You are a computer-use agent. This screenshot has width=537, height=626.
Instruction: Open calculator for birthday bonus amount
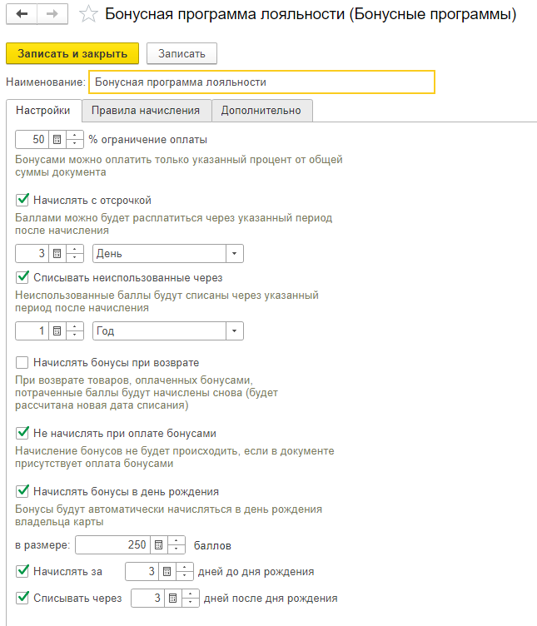click(x=158, y=545)
